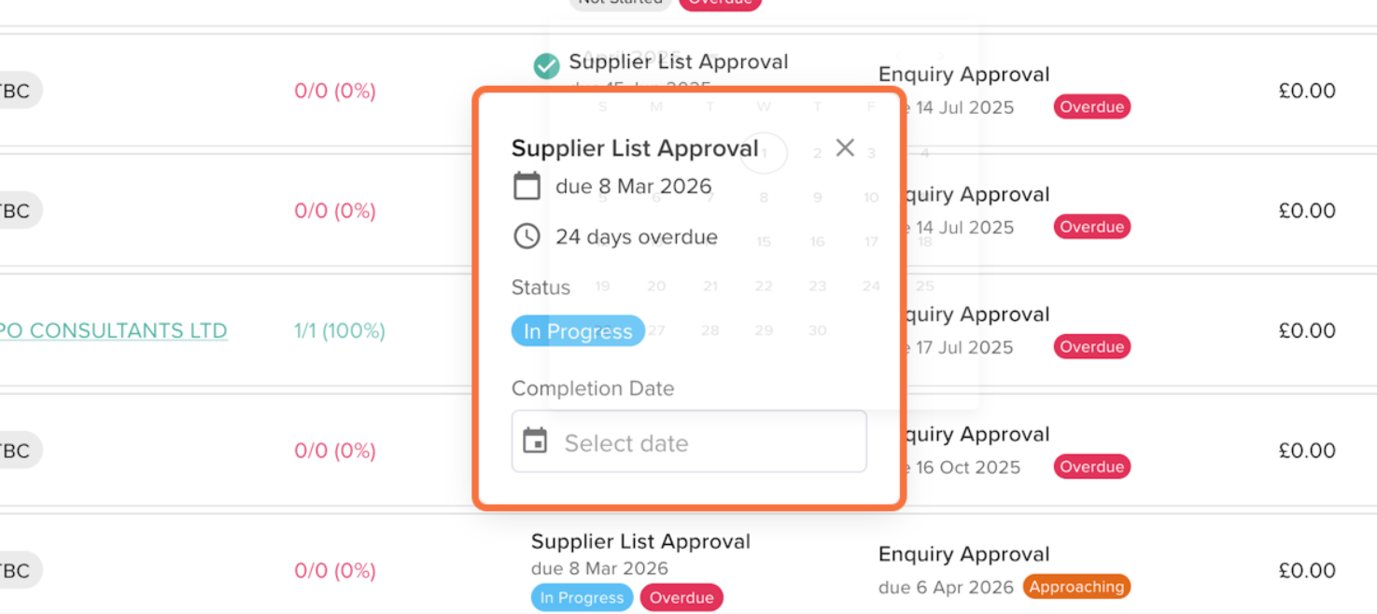Screen dimensions: 1377x614
Task: Open Enquiry Approval due 6 Apr 2026
Action: (963, 554)
